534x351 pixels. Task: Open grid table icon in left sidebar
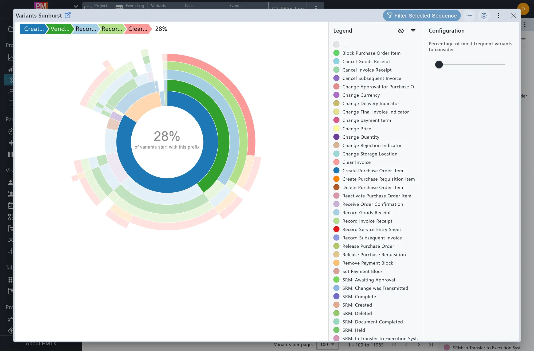pos(11,279)
